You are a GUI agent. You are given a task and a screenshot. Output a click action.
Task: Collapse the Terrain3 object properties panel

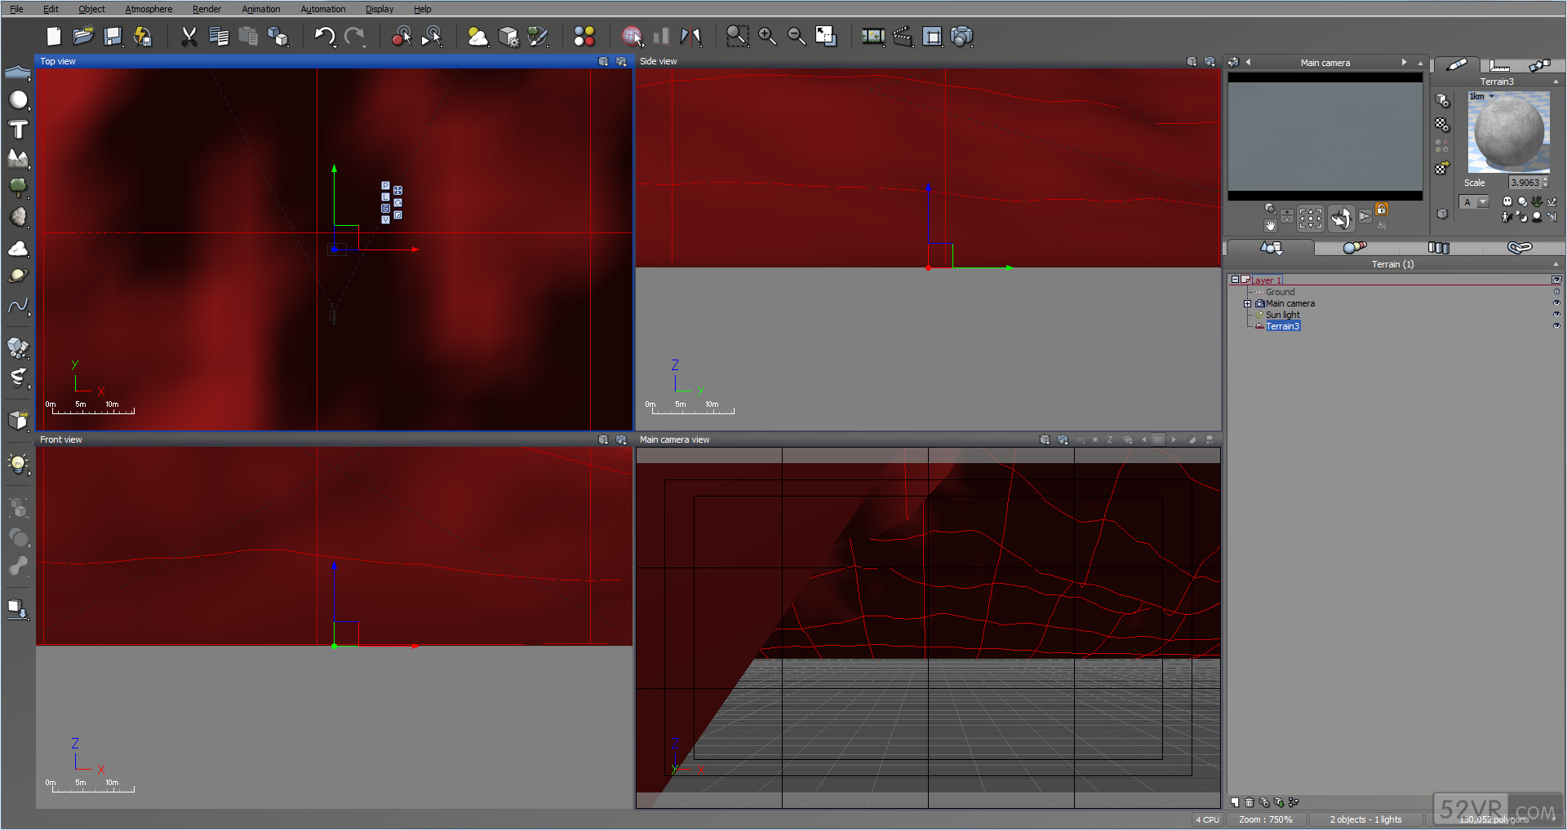pos(1556,82)
